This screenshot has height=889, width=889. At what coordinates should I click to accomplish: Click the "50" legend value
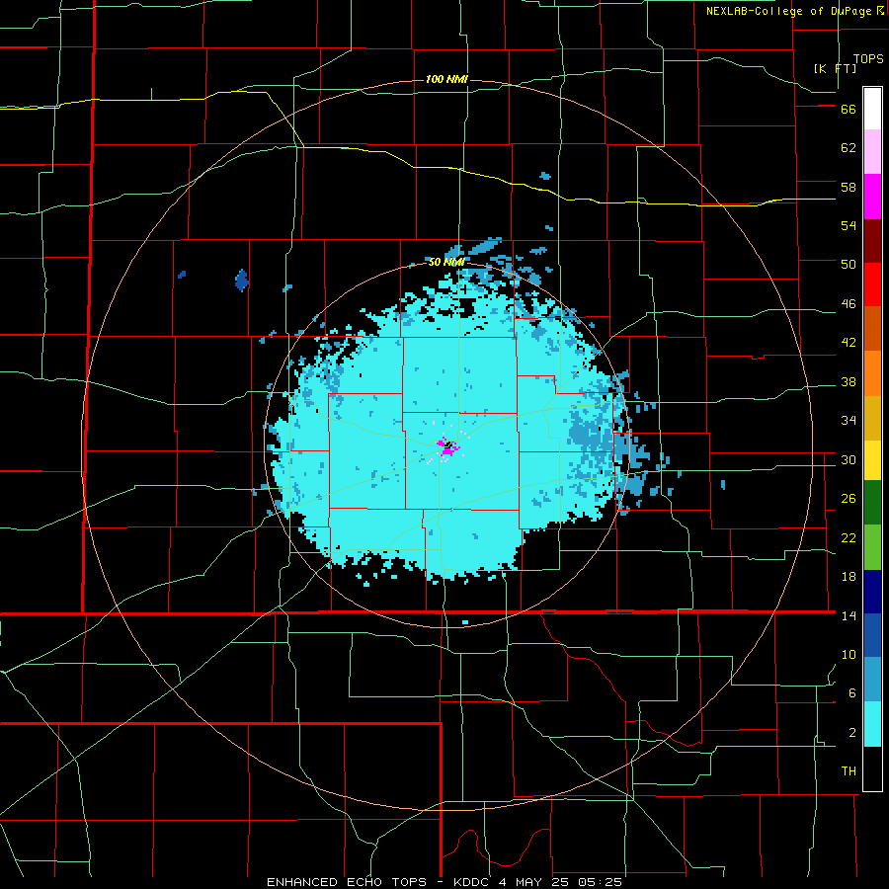[849, 265]
